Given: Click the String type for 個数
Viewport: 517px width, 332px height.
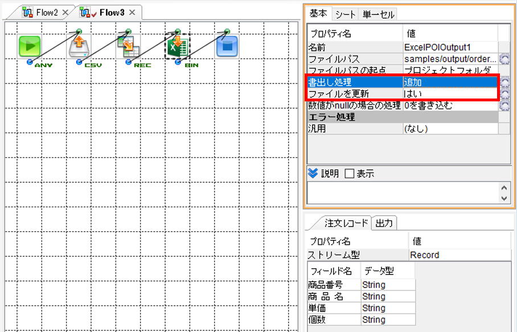Looking at the screenshot, I should click(388, 319).
